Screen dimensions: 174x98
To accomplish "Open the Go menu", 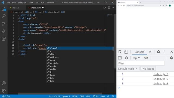I will tap(37, 2).
